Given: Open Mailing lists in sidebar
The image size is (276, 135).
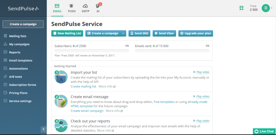Looking at the screenshot, I should 18,36.
